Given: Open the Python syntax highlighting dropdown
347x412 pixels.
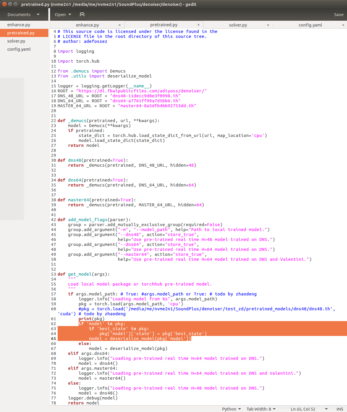Looking at the screenshot, I should tap(231, 409).
